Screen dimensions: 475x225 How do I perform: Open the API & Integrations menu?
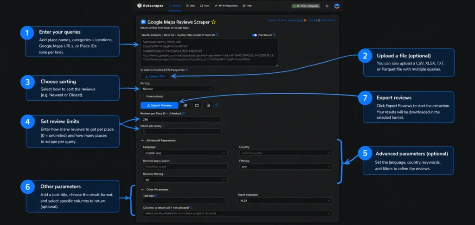[226, 6]
